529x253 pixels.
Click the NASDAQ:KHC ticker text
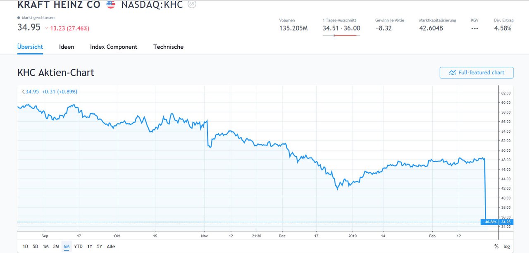(x=152, y=5)
